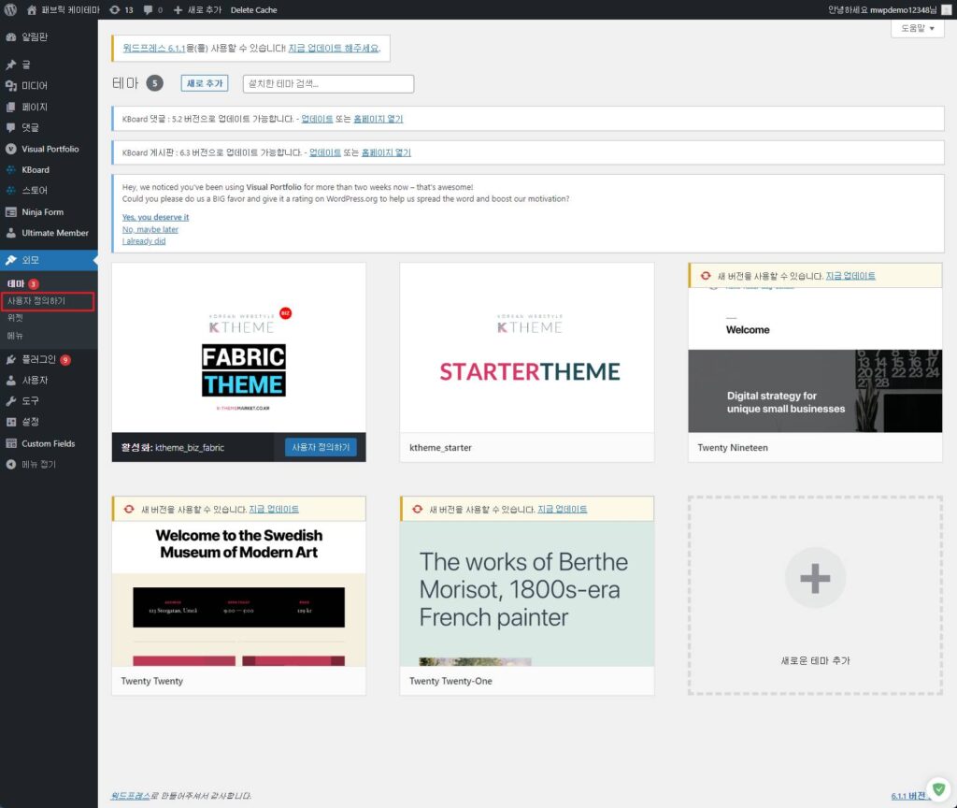This screenshot has width=957, height=808.
Task: Click the 새로운 테마 추가 label
Action: pyautogui.click(x=815, y=661)
